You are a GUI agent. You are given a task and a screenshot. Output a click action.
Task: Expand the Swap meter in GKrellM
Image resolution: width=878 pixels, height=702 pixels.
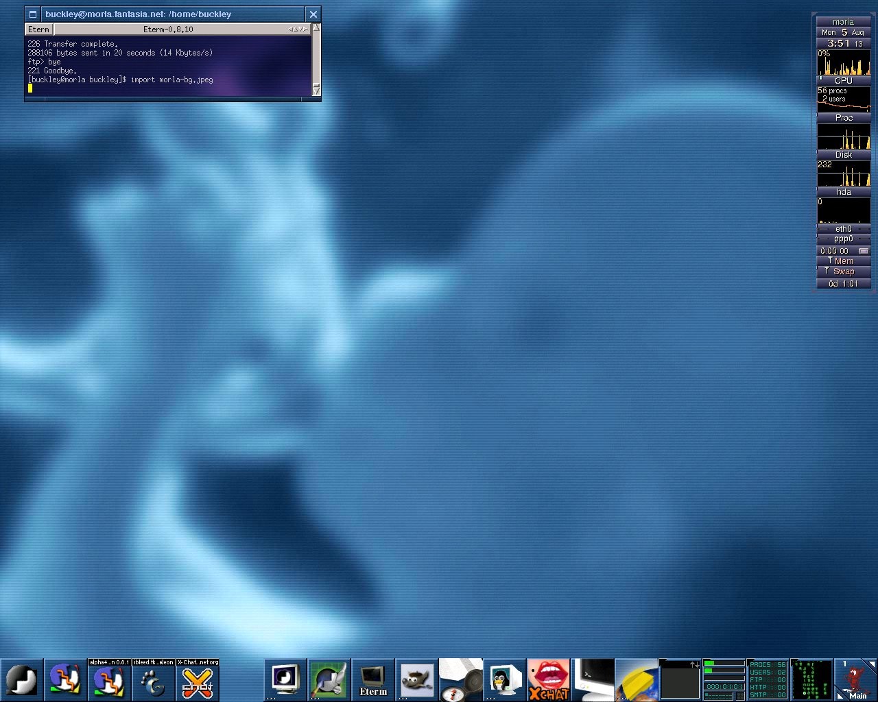point(843,271)
